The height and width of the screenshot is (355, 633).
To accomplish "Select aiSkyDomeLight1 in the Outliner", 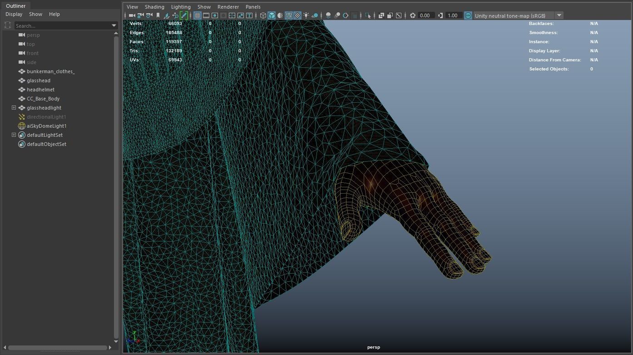I will (46, 126).
